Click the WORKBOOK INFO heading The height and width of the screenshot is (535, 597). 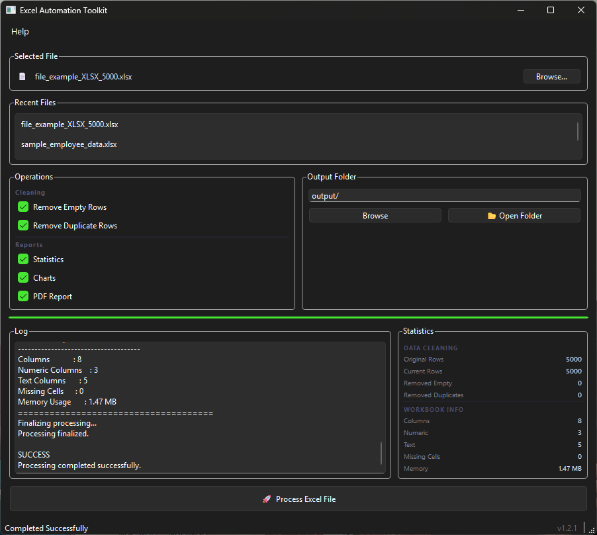click(434, 409)
